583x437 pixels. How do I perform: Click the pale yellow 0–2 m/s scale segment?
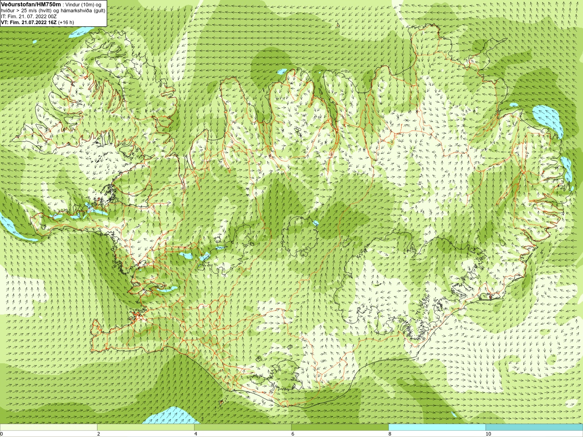click(48, 427)
